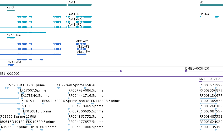Click the Akt1-PA protein label
223x131 pixels.
[84, 52]
